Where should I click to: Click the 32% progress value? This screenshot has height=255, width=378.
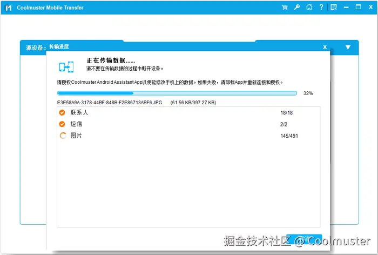308,93
